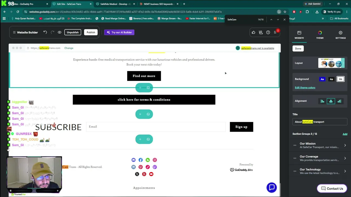Reload the current page
Image resolution: width=351 pixels, height=197 pixels.
click(x=18, y=12)
